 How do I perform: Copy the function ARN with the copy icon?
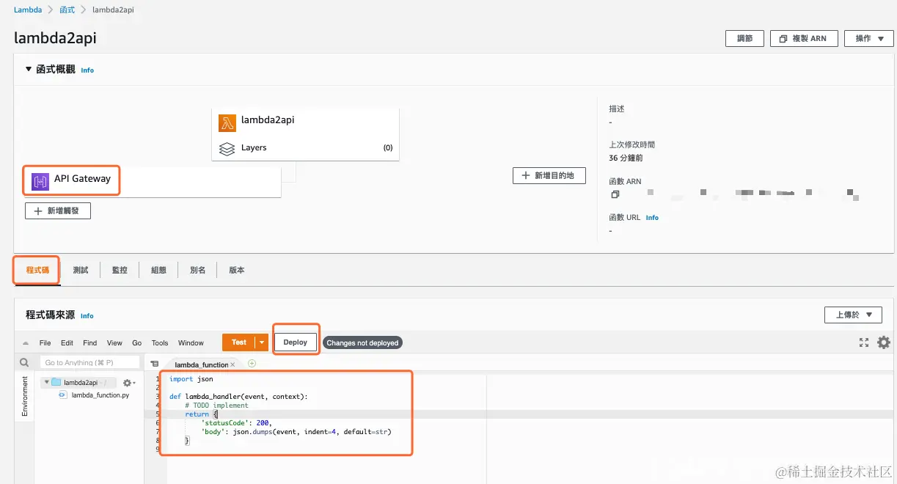coord(615,194)
